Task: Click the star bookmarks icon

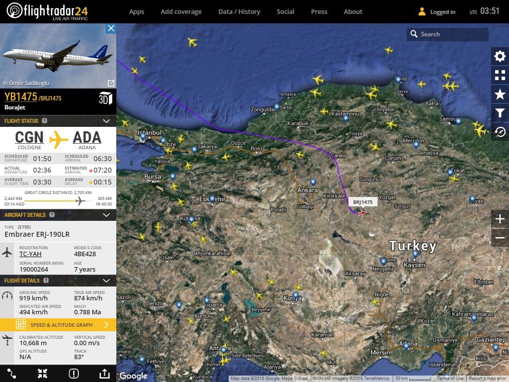Action: click(x=500, y=94)
